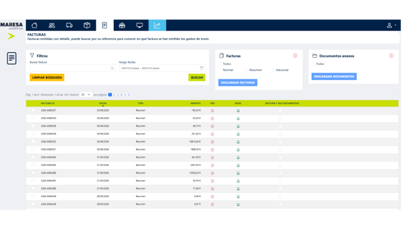Open the statistics chart tab
The height and width of the screenshot is (229, 402).
[157, 25]
